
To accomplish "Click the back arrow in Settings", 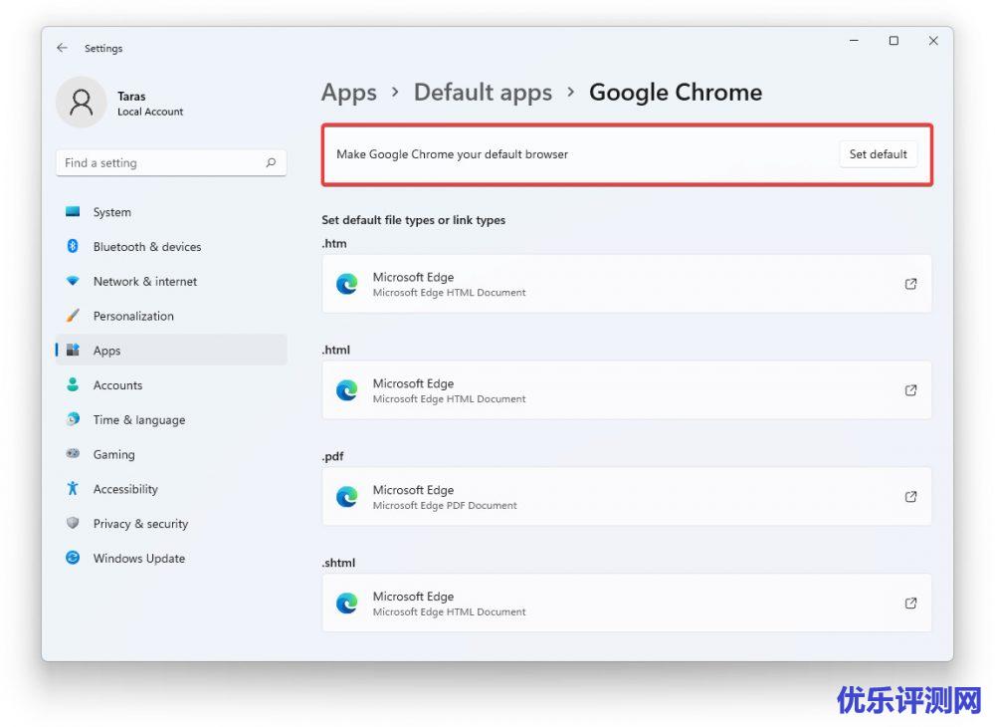I will click(62, 48).
